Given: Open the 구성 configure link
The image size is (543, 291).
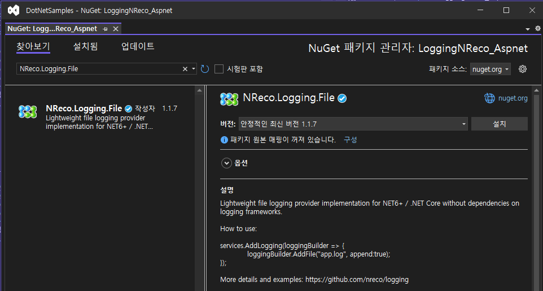Looking at the screenshot, I should [350, 140].
